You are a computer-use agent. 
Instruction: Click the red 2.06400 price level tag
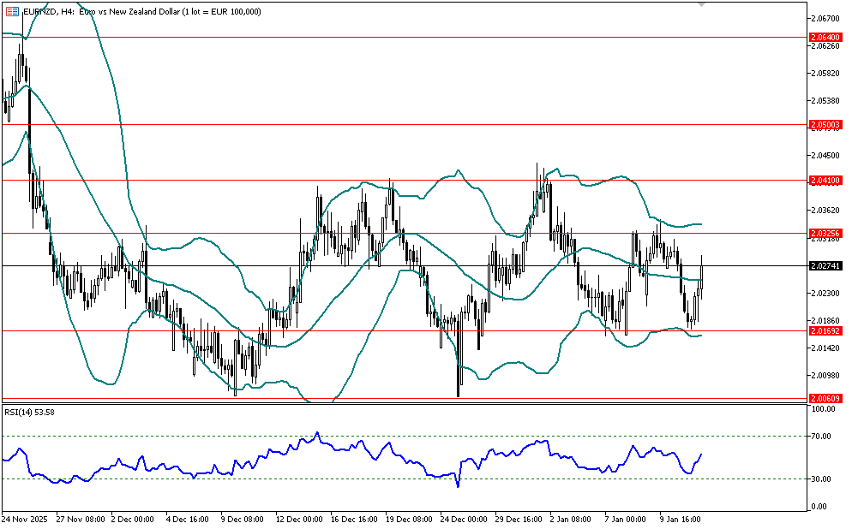coord(826,38)
